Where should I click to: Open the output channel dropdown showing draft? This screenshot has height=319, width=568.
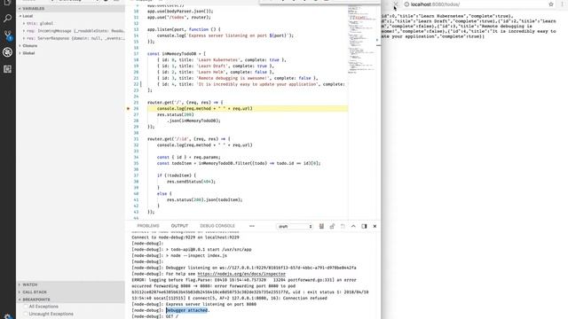tap(295, 227)
